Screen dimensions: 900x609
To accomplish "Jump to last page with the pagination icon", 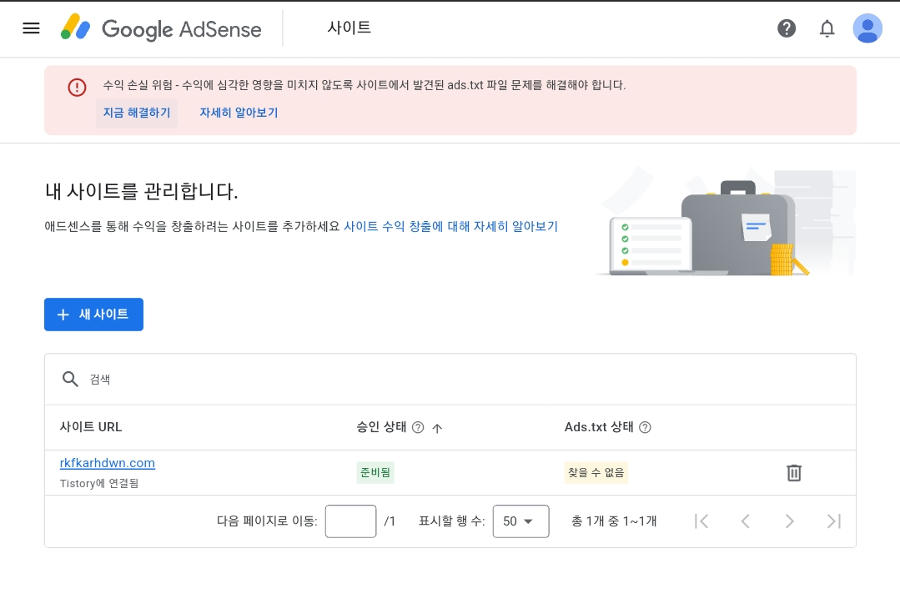I will click(833, 521).
